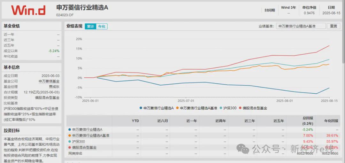Click the Wind 3年 rating label

[x=288, y=7]
